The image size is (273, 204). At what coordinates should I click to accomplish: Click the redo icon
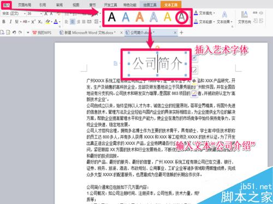(x=20, y=33)
